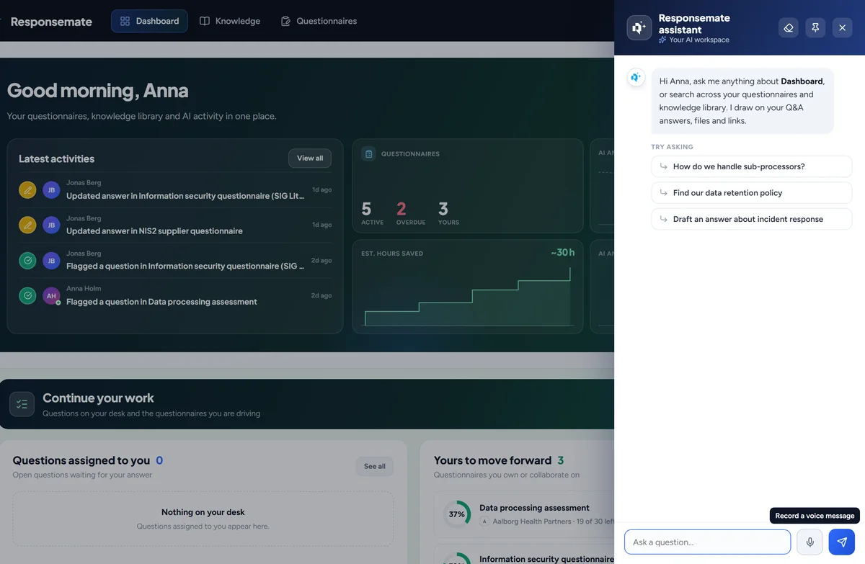Image resolution: width=865 pixels, height=564 pixels.
Task: Click JB avatar on NIS2 supplier activity
Action: click(x=51, y=225)
